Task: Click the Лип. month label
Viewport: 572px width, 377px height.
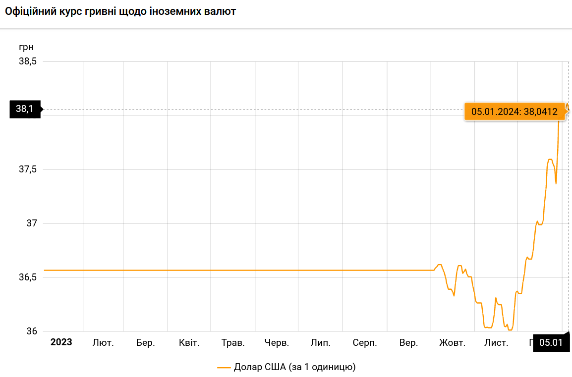Action: click(321, 343)
